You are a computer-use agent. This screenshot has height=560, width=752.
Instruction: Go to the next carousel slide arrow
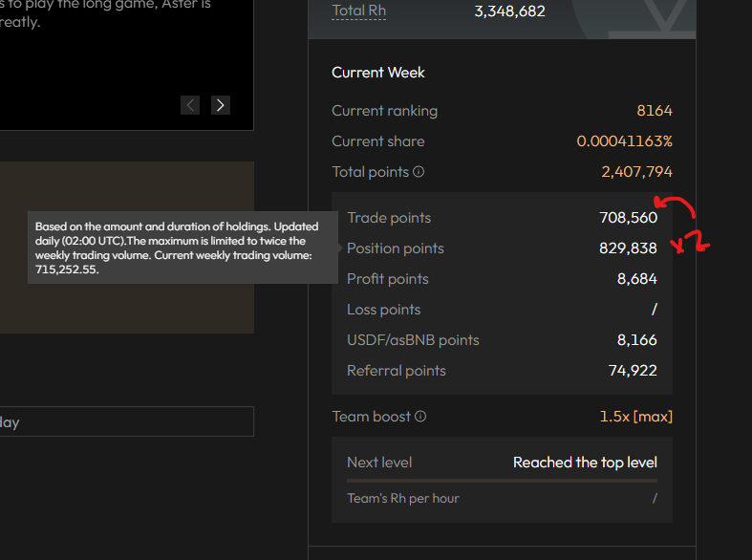[221, 105]
